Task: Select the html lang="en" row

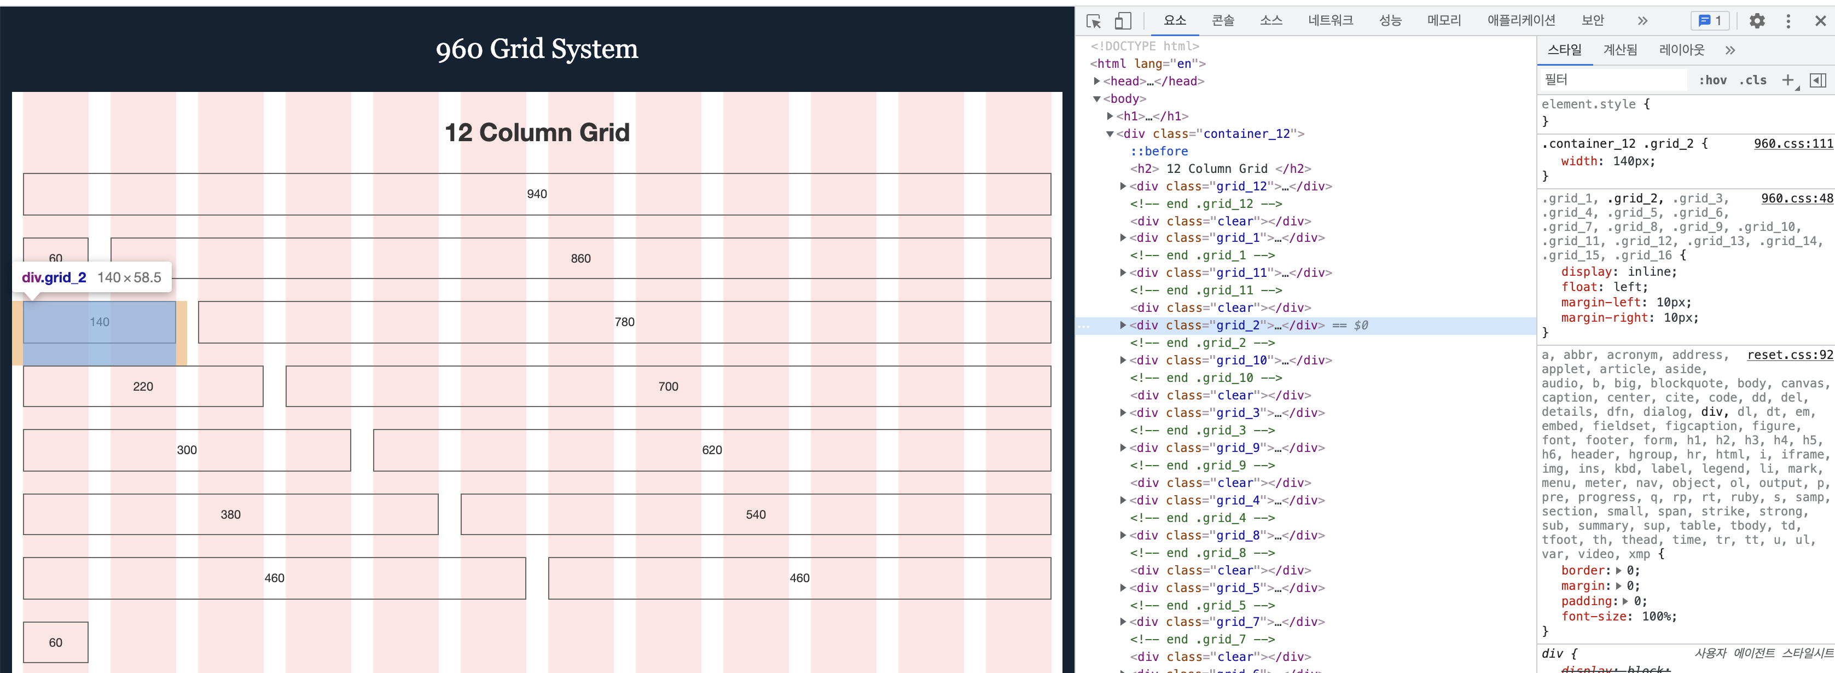Action: click(1148, 63)
